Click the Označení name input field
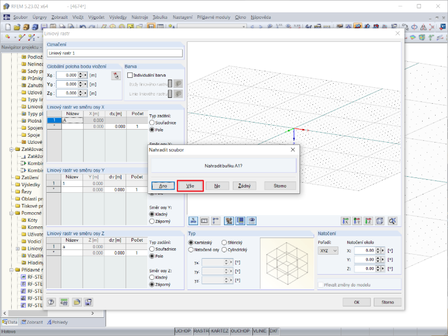 [x=114, y=53]
